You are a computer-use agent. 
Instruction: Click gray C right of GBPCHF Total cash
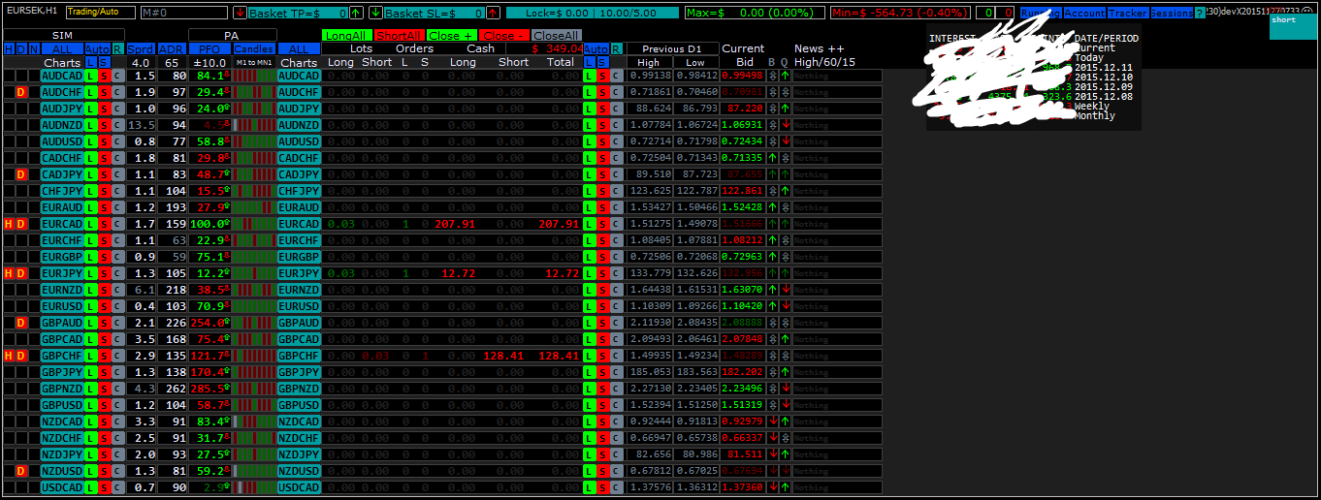pos(615,356)
